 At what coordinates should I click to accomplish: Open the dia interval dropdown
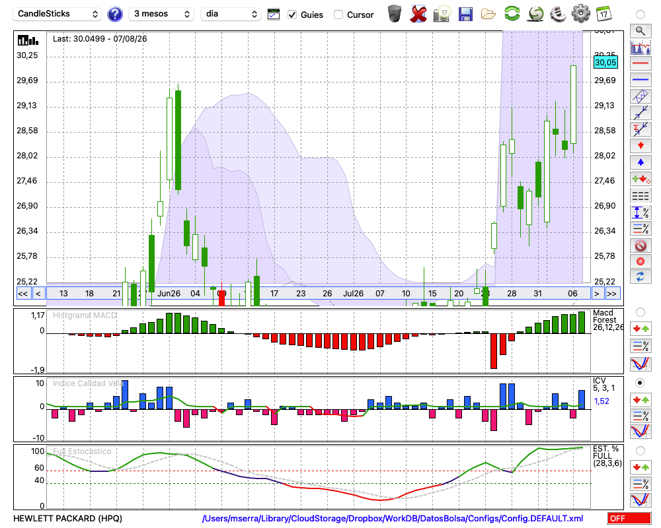click(231, 14)
